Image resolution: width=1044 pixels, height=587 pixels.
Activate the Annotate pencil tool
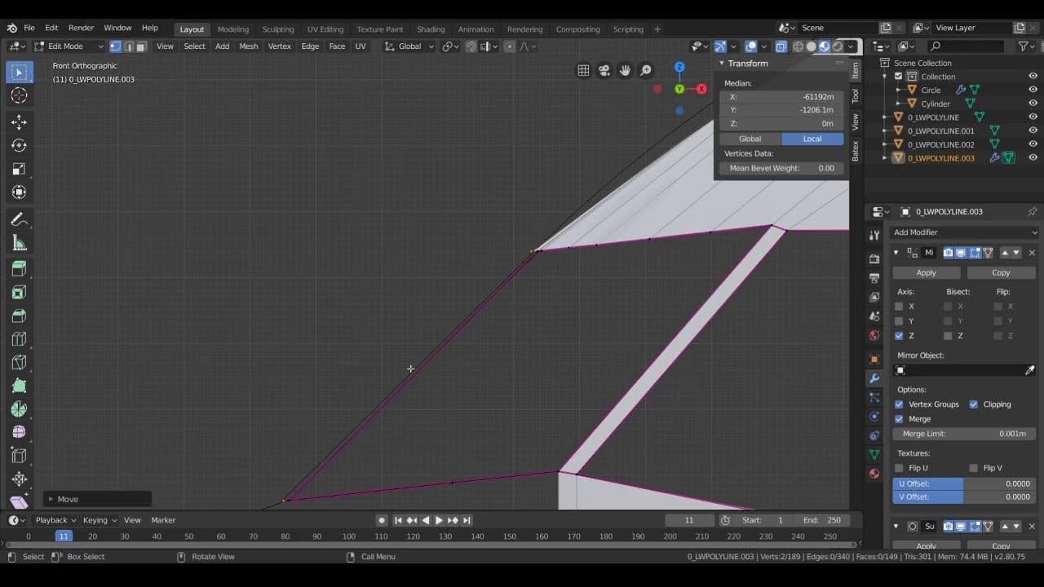coord(19,219)
